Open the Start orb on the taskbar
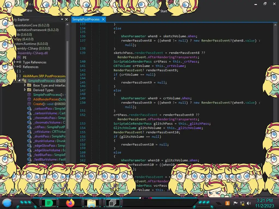Image resolution: width=279 pixels, height=209 pixels. click(7, 203)
